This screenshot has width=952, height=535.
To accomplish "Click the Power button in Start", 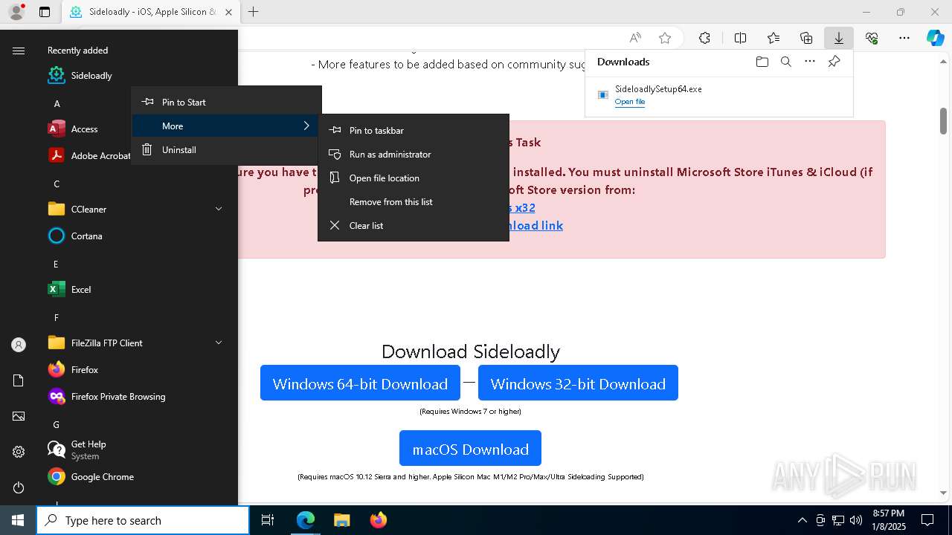I will click(19, 487).
